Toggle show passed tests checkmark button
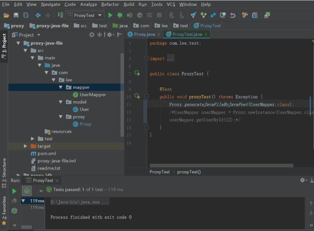 27,191
